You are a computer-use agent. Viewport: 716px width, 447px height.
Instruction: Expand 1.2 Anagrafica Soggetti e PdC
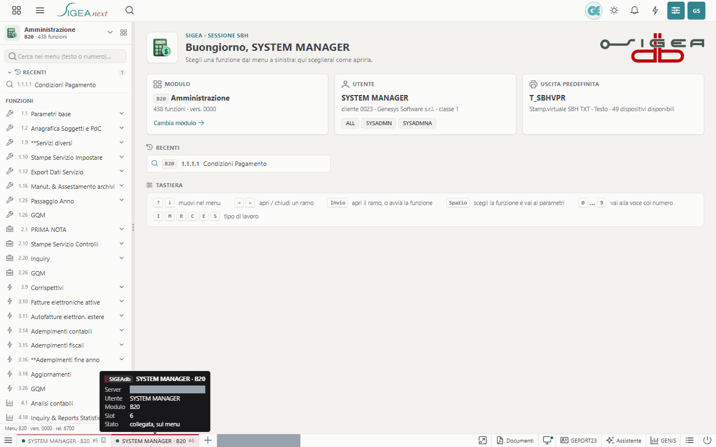(x=121, y=129)
